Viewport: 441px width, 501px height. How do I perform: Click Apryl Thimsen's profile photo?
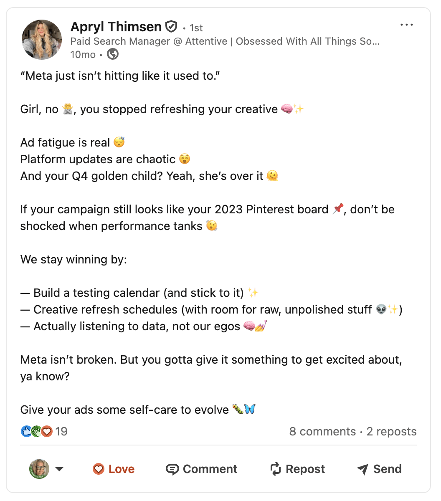pyautogui.click(x=42, y=40)
